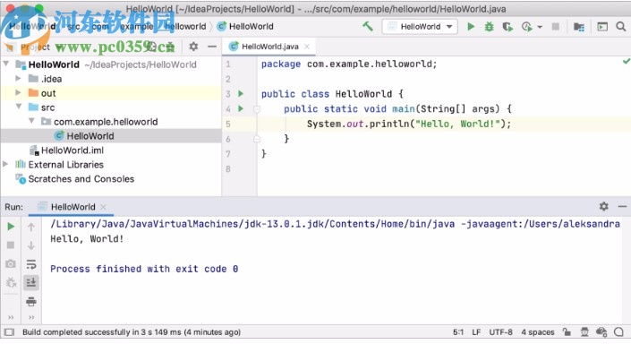
Task: Change the UTF-8 file encoding
Action: [500, 332]
